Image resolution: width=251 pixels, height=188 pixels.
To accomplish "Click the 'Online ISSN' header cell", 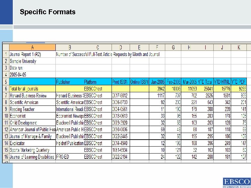I will (x=139, y=82).
